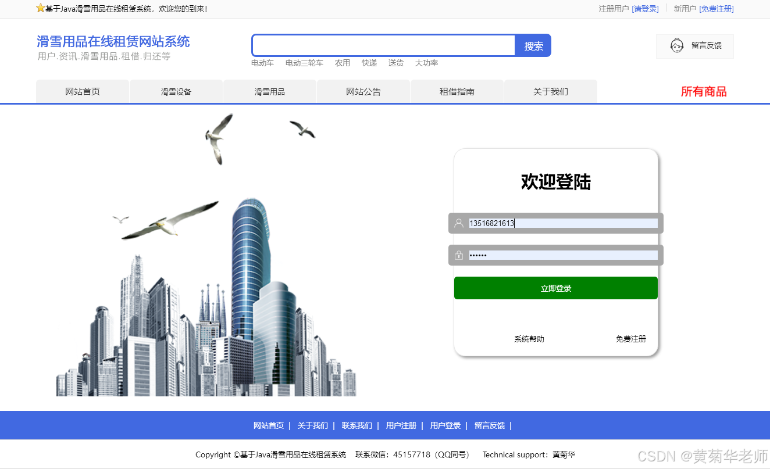Click the 电动三轮车 search keyword
This screenshot has width=770, height=469.
tap(304, 63)
